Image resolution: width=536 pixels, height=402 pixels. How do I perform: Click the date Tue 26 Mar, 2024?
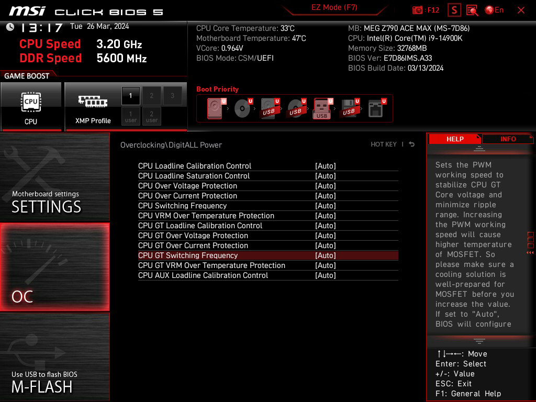[99, 26]
